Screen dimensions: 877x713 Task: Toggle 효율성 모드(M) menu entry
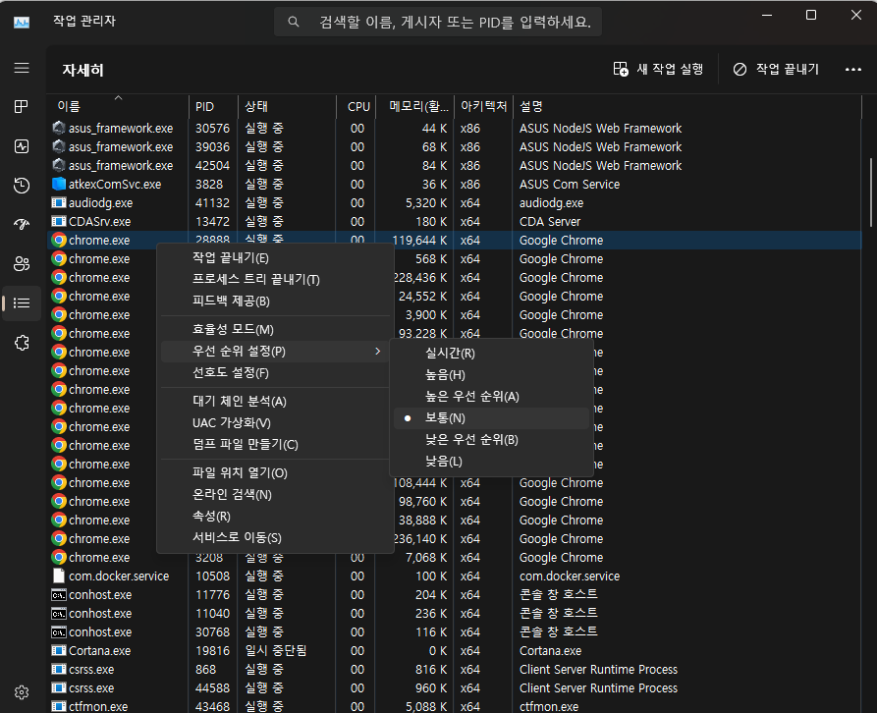[275, 329]
